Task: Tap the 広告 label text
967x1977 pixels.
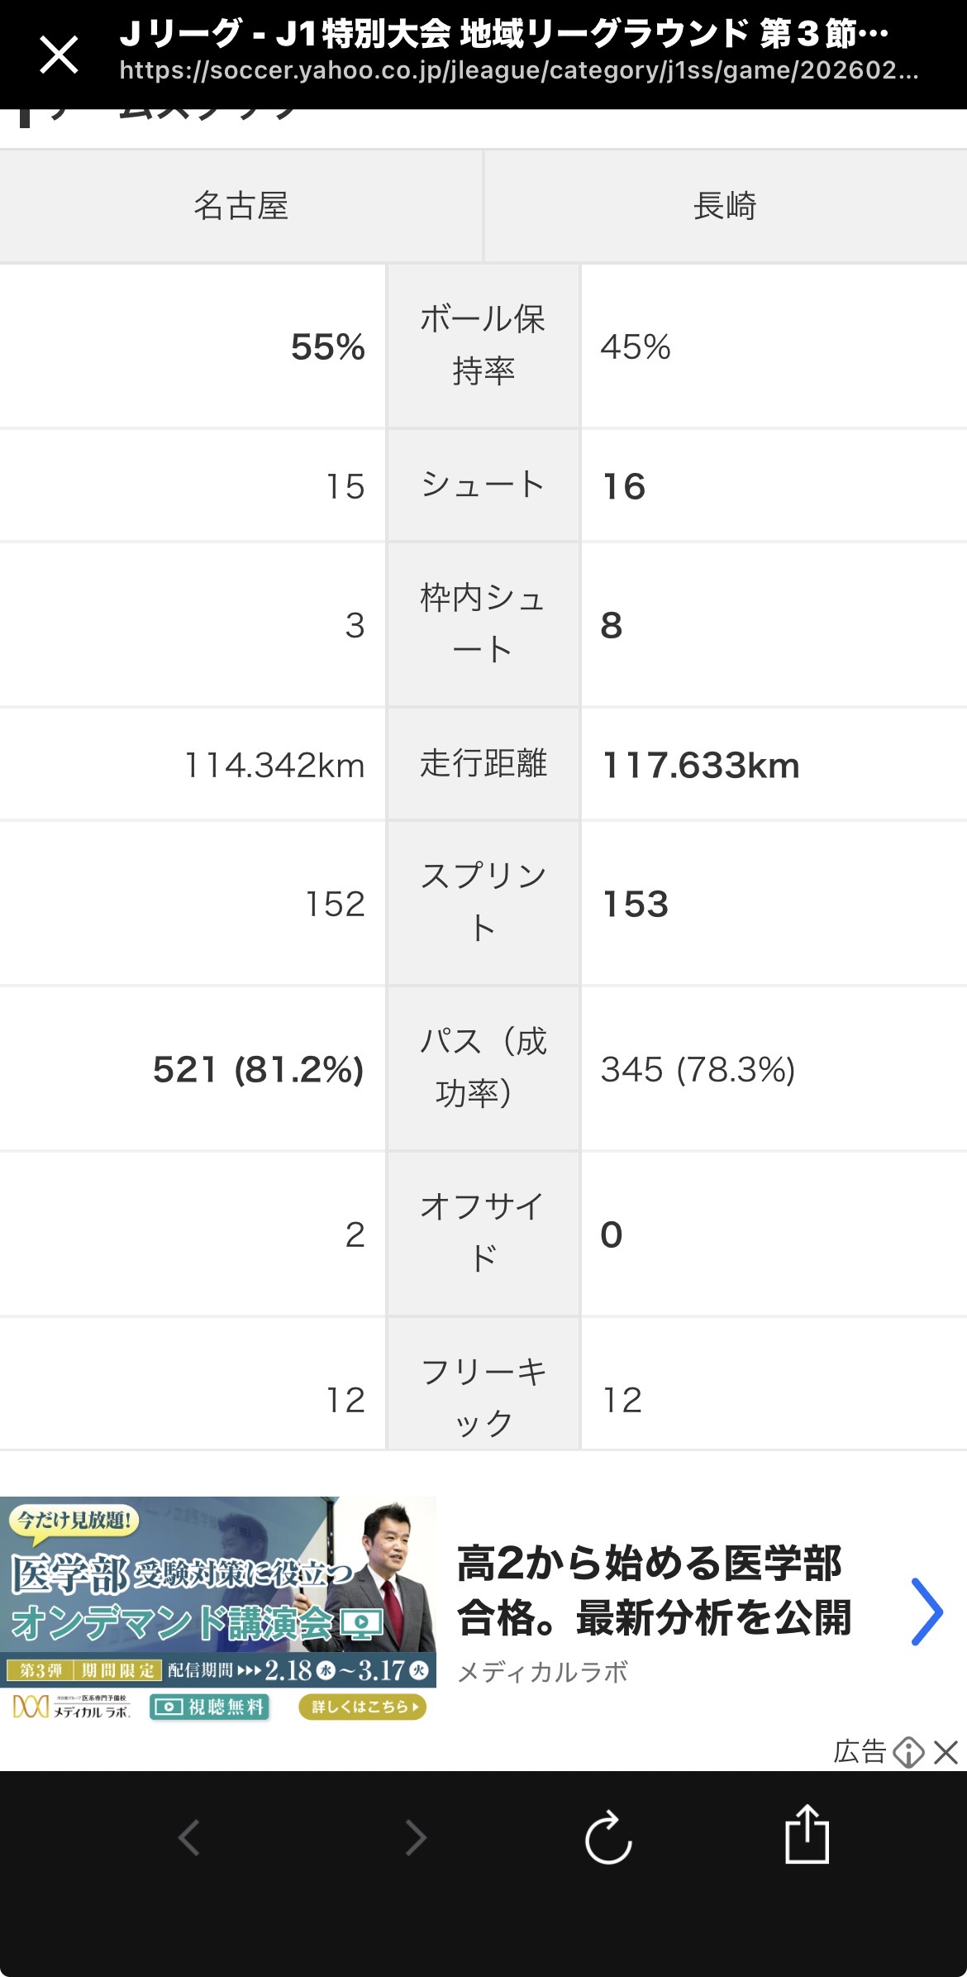Action: click(x=859, y=1752)
